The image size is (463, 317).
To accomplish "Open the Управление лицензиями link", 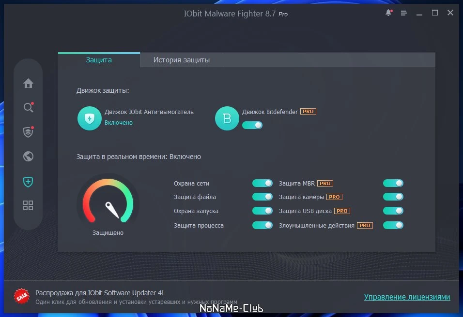I will point(407,297).
